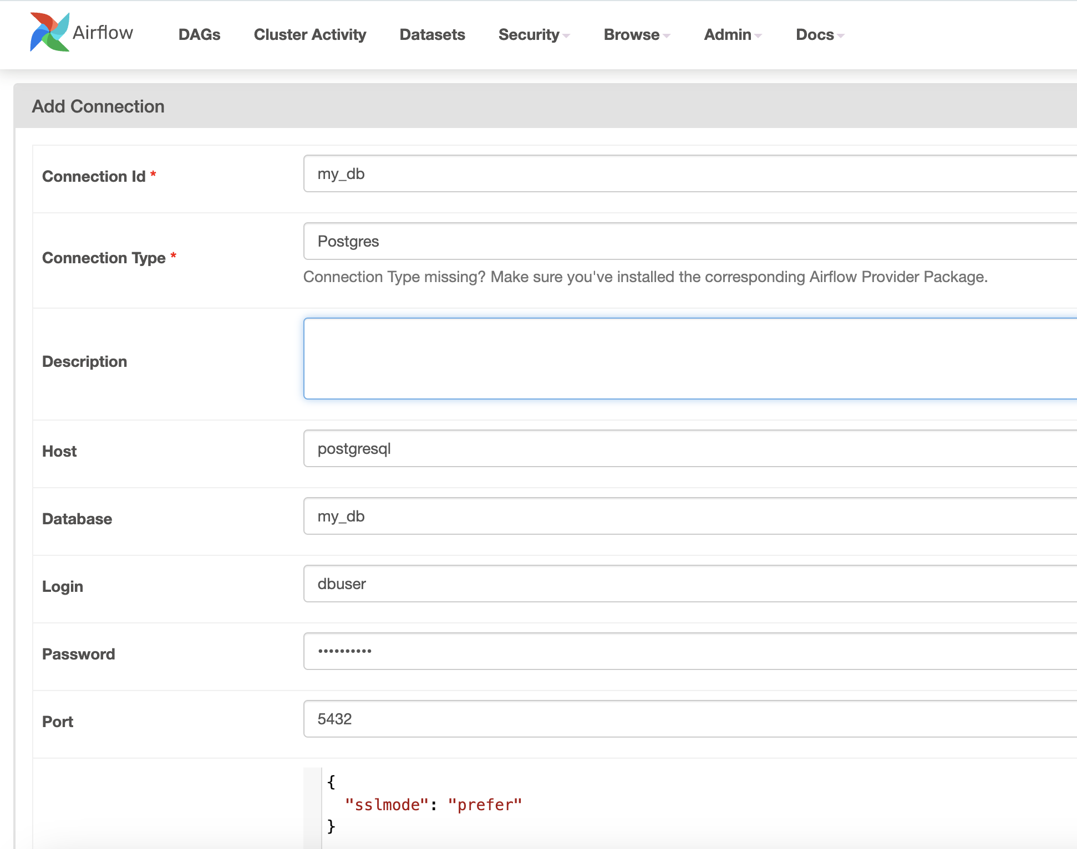Click the Connection Type label

[x=104, y=258]
